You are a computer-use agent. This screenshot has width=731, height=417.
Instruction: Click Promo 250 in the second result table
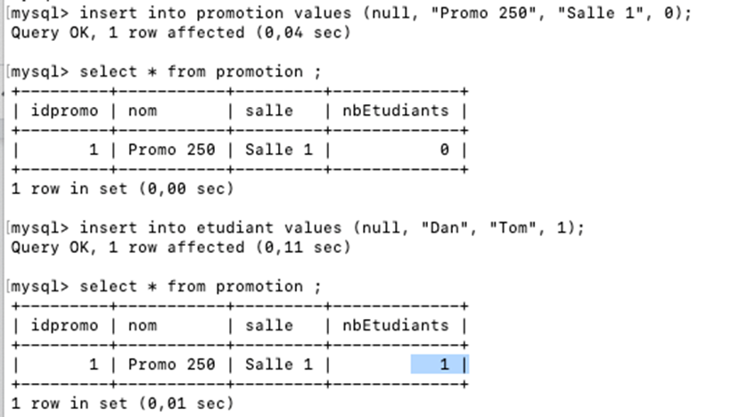171,364
